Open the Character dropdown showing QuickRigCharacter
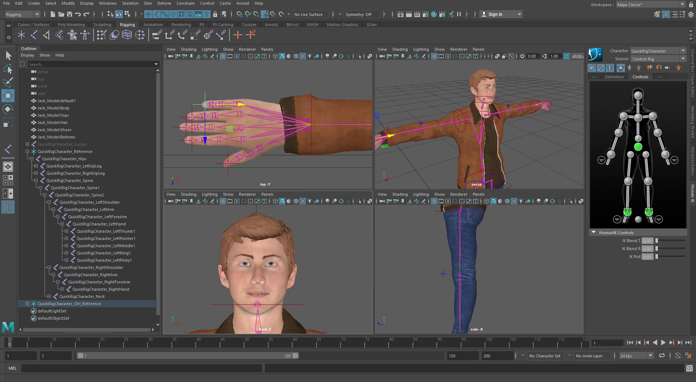The width and height of the screenshot is (696, 382). pos(683,51)
